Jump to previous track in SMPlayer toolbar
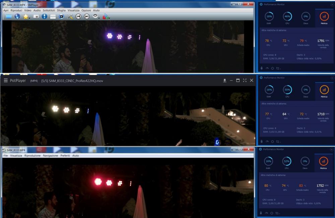This screenshot has width=335, height=218. pyautogui.click(x=78, y=16)
